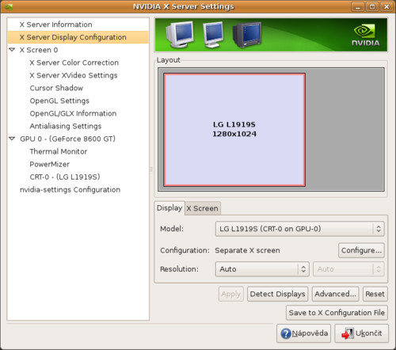Open help with the Nápověda button

[303, 333]
